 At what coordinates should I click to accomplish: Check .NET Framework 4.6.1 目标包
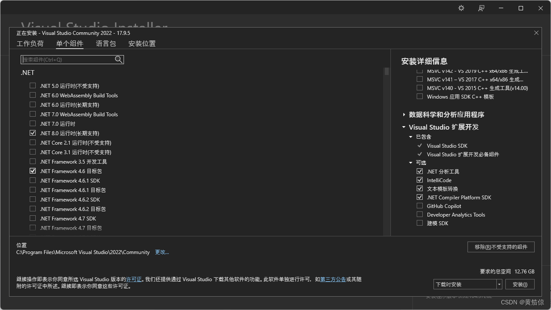(33, 190)
